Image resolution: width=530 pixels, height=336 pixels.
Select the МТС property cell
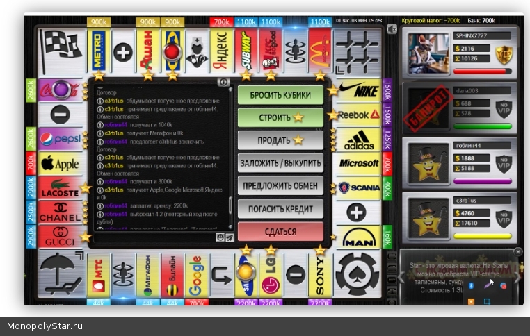click(98, 275)
